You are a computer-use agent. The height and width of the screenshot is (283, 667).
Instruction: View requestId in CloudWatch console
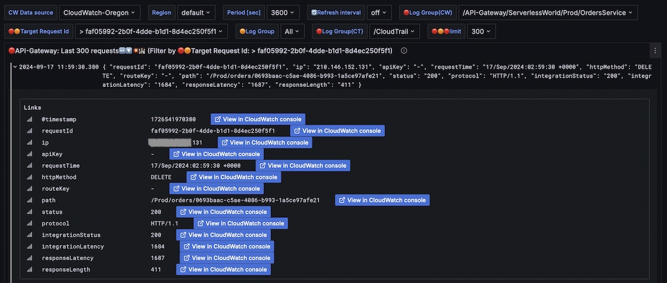[337, 131]
